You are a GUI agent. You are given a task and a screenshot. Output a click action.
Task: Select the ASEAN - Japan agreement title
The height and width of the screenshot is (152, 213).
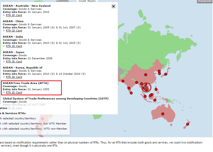coord(13,52)
